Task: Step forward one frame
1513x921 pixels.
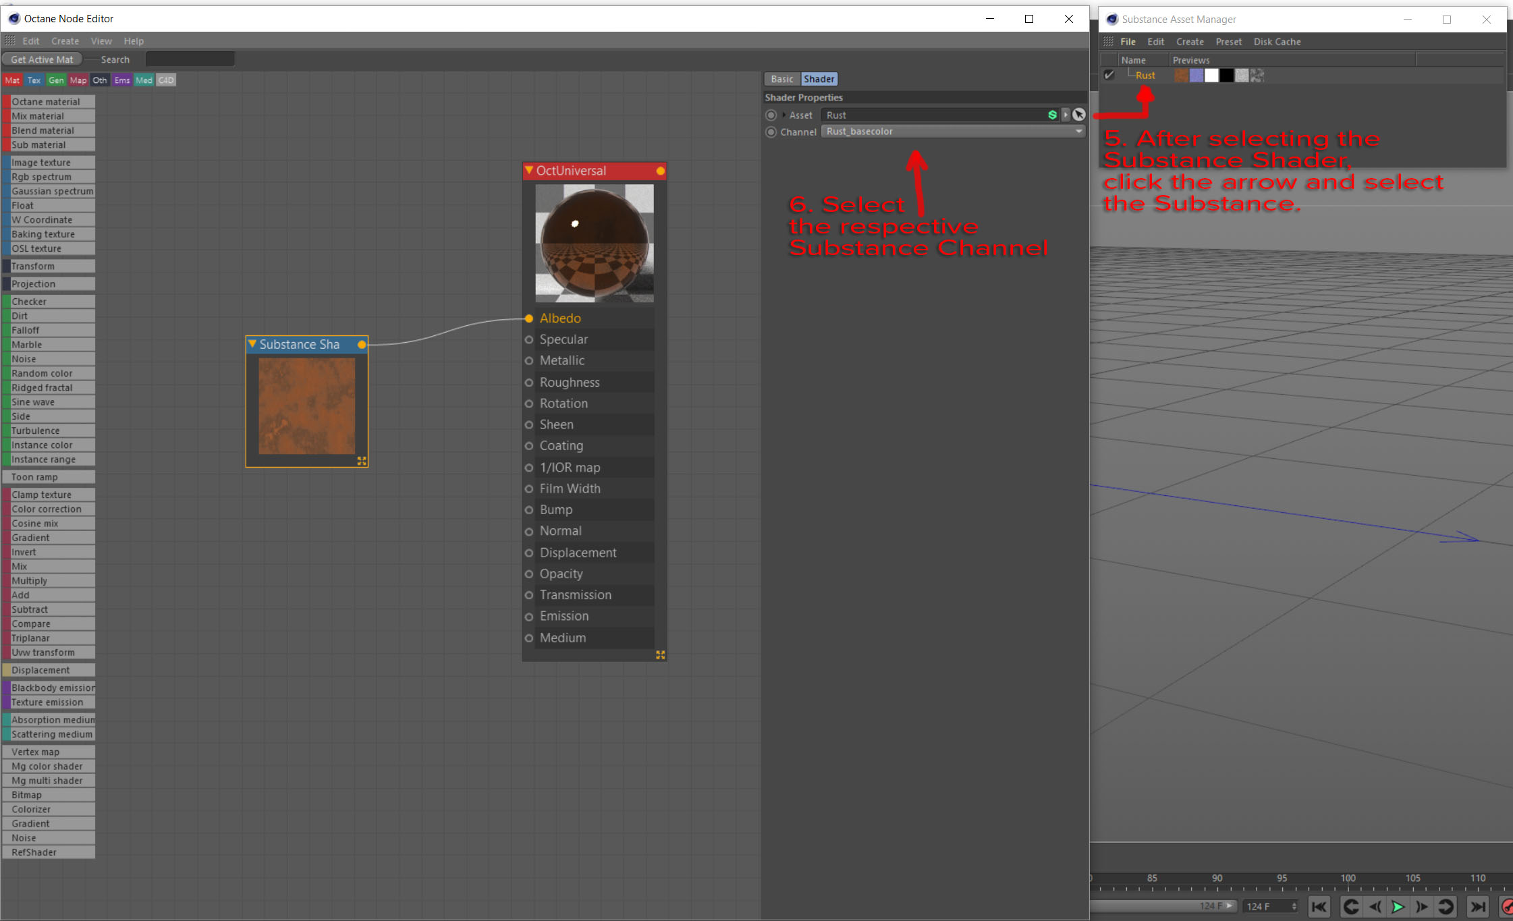Action: tap(1421, 906)
